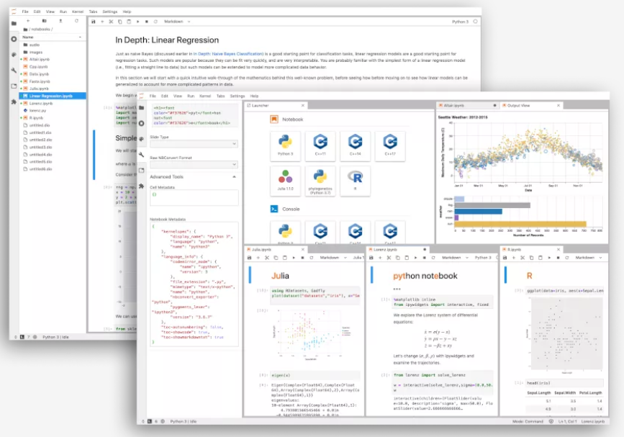Screen dimensions: 624x437
Task: Restart kernel in Linear Regression notebook toolbar
Action: pos(155,22)
